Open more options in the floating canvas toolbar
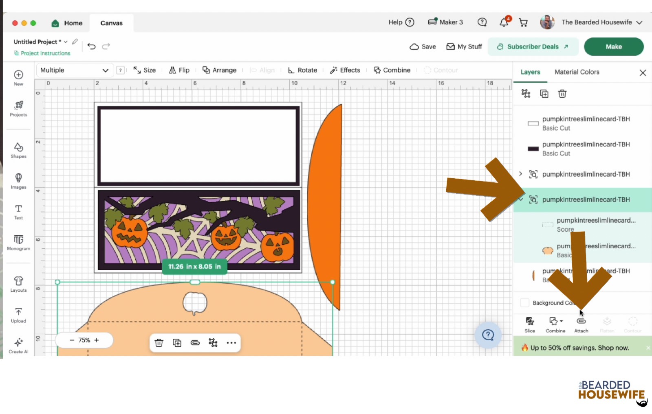 pos(231,343)
